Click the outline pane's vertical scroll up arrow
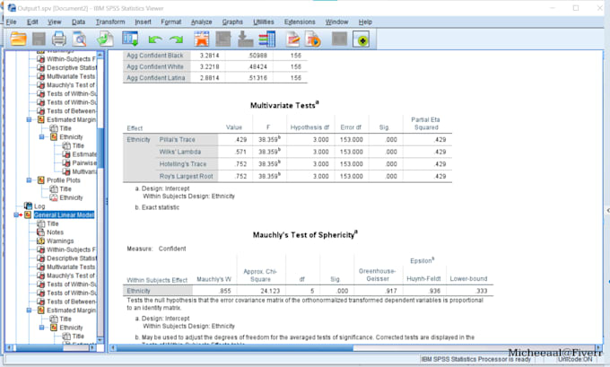 [100, 55]
